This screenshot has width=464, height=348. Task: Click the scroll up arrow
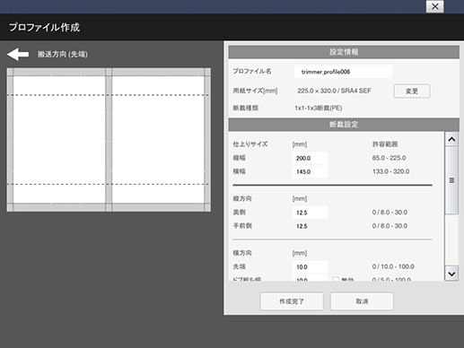coord(451,139)
